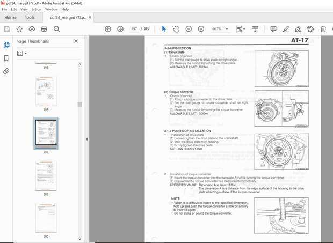Open the E-Sign menu
333x243 pixels.
(37, 9)
